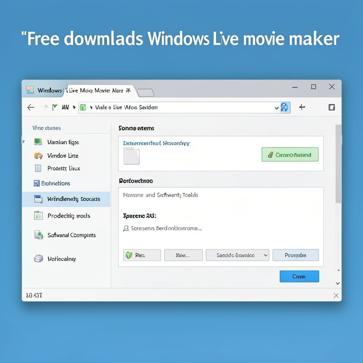
Task: Click the square panel icon in the toolbar
Action: coord(331,107)
